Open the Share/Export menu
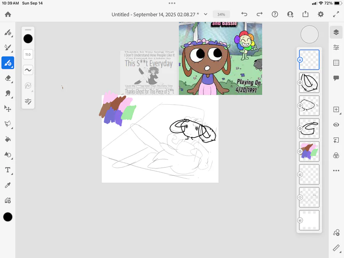 [x=305, y=15]
